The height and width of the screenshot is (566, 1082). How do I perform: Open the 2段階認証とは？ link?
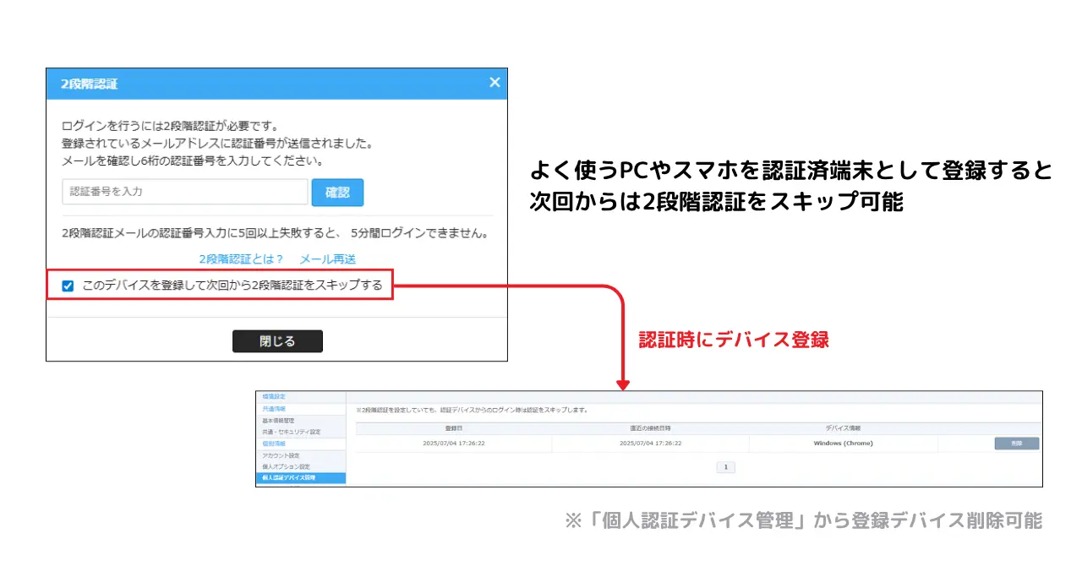[x=241, y=259]
